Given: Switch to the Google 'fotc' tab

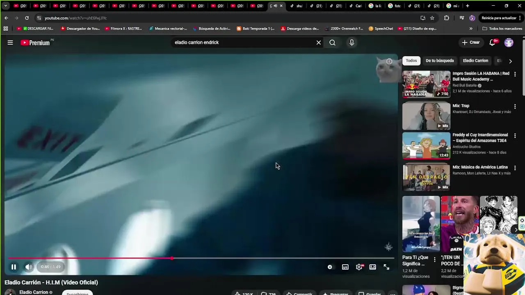Looking at the screenshot, I should (394, 6).
